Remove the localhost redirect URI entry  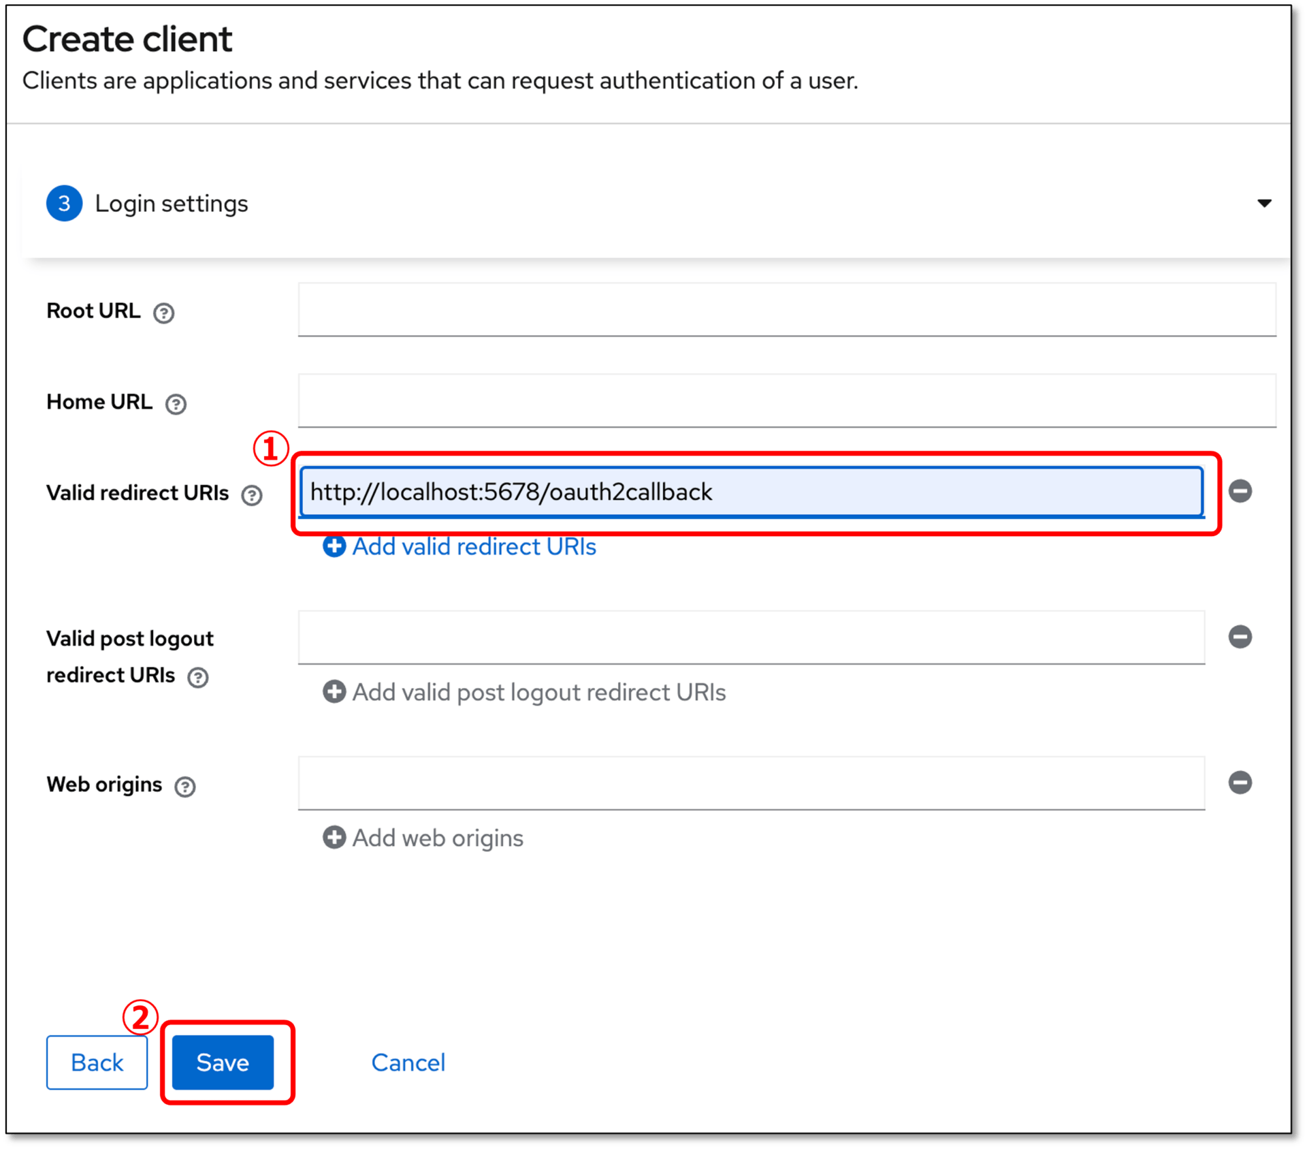pyautogui.click(x=1240, y=491)
